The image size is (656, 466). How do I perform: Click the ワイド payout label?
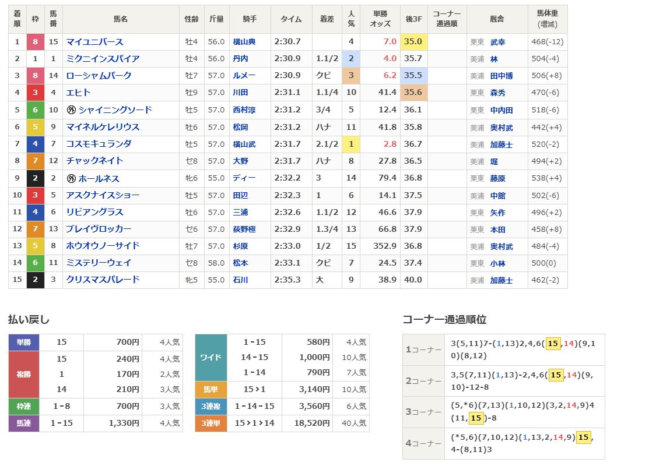211,357
